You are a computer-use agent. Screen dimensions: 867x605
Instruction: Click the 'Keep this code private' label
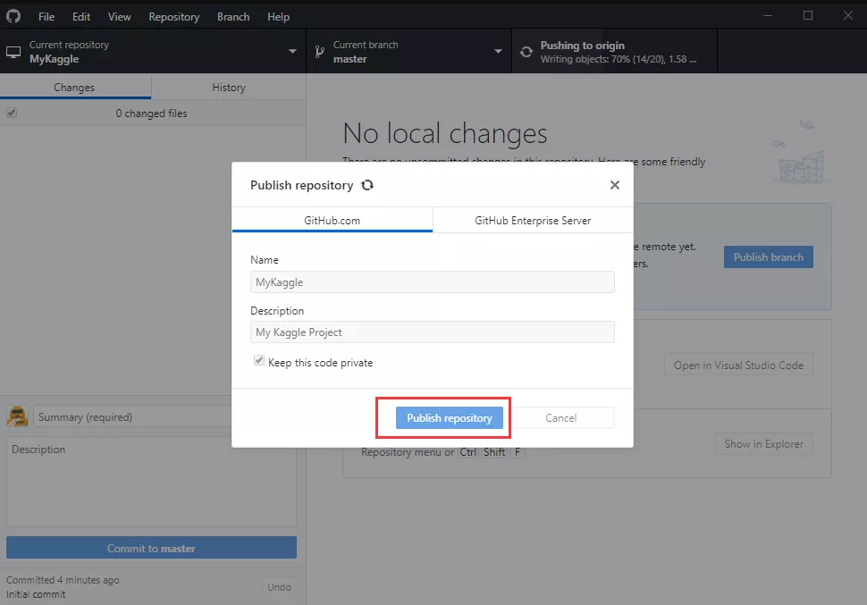click(320, 363)
